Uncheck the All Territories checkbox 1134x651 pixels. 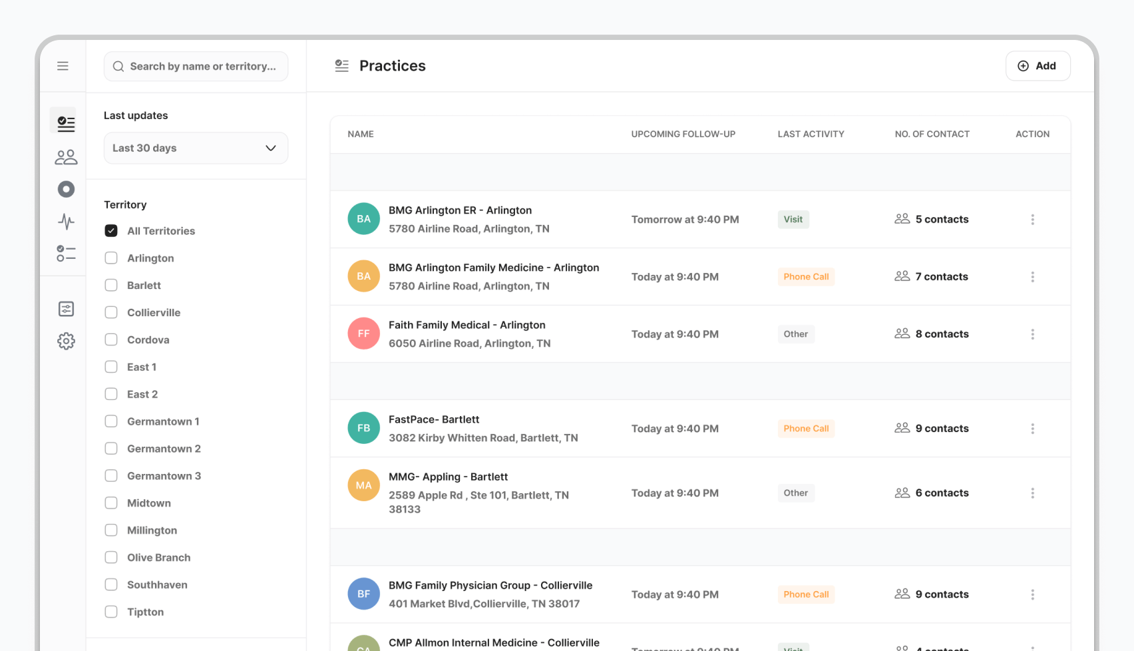tap(111, 231)
